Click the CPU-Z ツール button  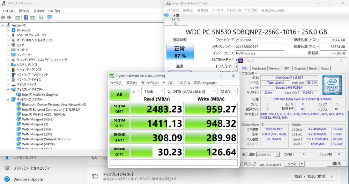pos(291,164)
